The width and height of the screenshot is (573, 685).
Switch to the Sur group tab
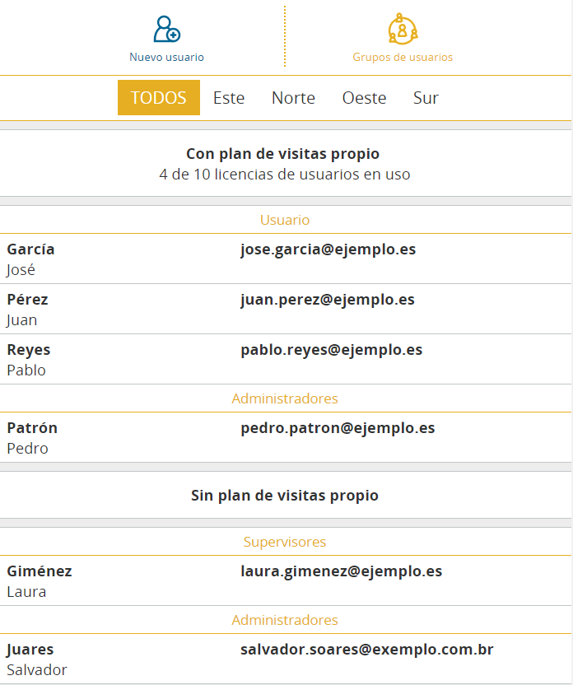426,98
